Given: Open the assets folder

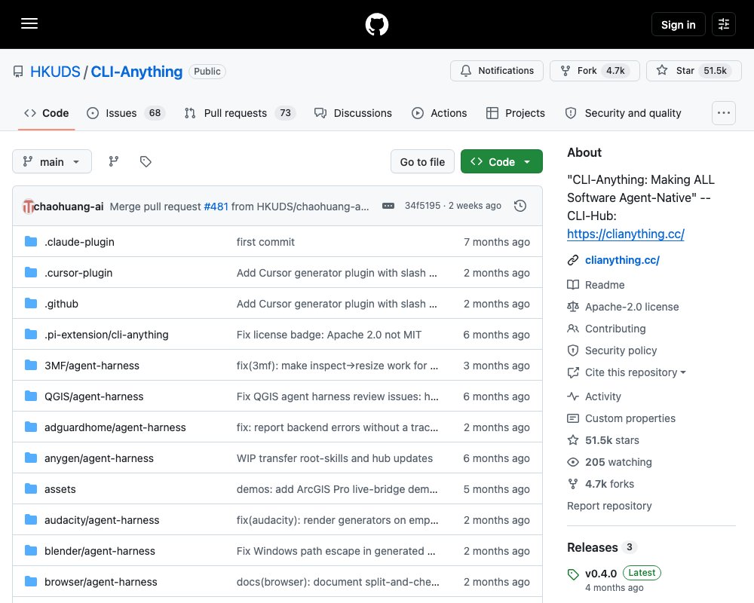Looking at the screenshot, I should [x=60, y=489].
